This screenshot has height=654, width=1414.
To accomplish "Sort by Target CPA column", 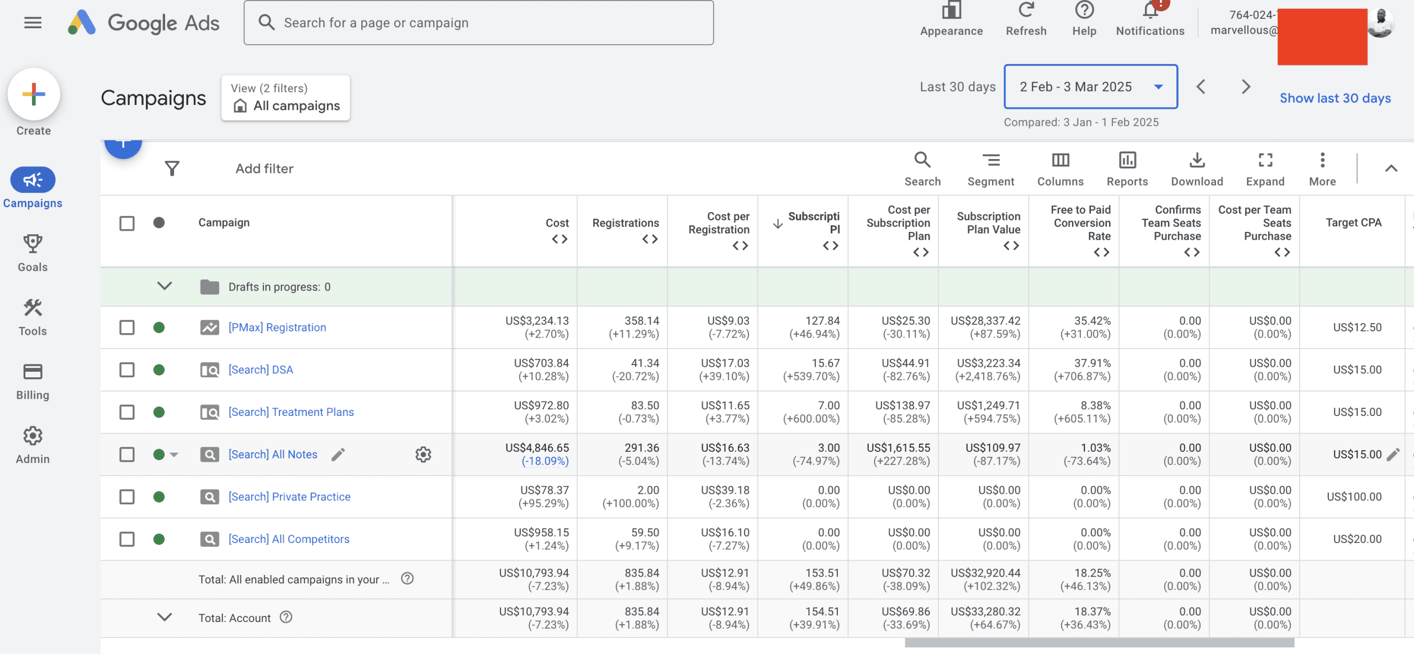I will [1353, 223].
